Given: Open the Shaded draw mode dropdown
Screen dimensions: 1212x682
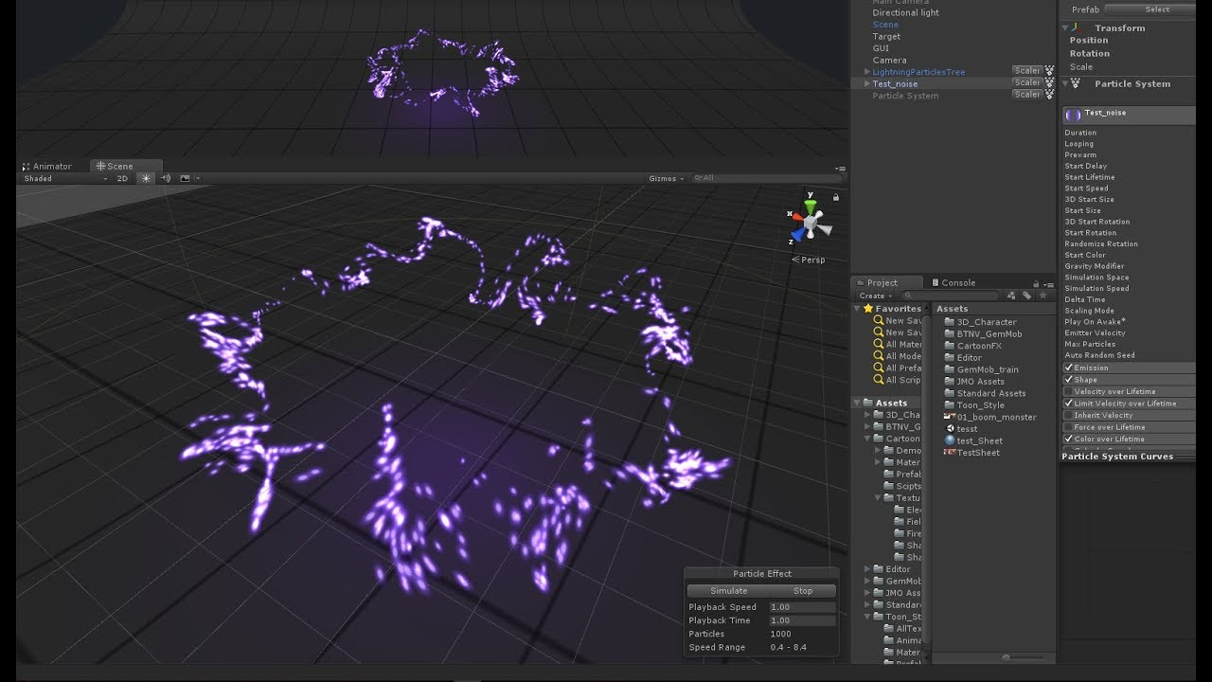Looking at the screenshot, I should tap(62, 178).
